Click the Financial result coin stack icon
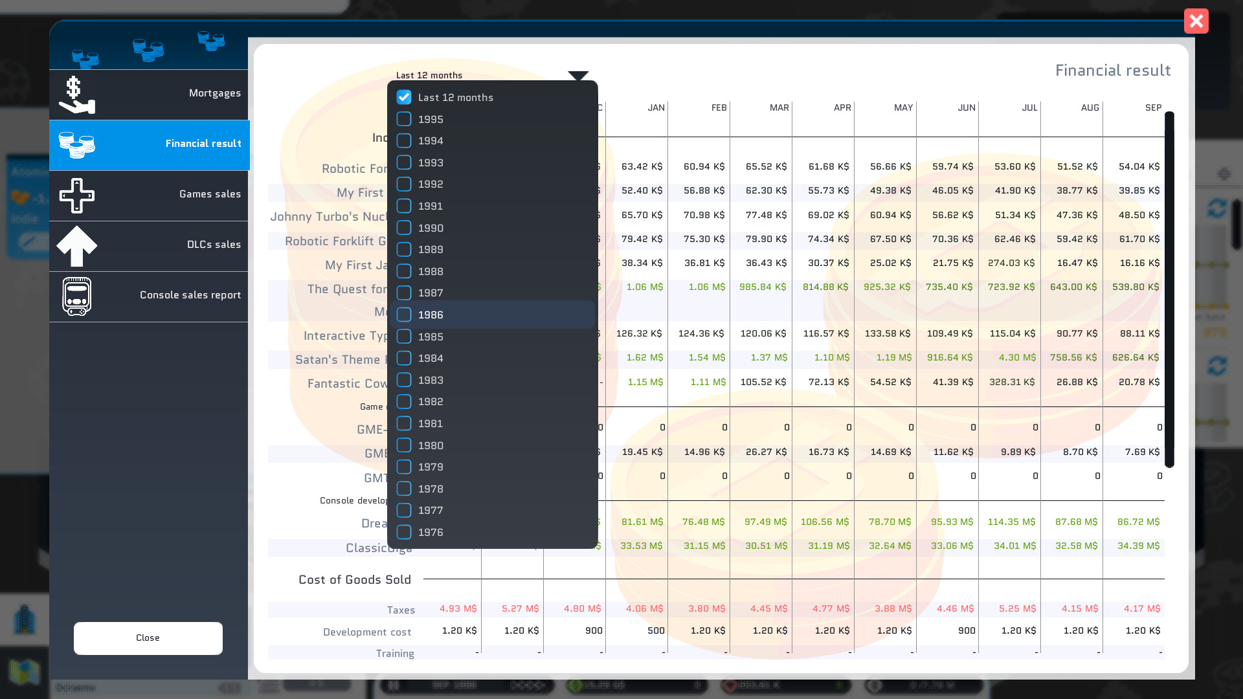Screen dimensions: 1243x699 (76, 144)
